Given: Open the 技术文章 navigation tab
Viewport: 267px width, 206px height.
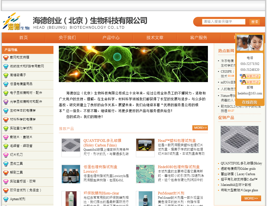Looking at the screenshot, I should click(x=155, y=38).
